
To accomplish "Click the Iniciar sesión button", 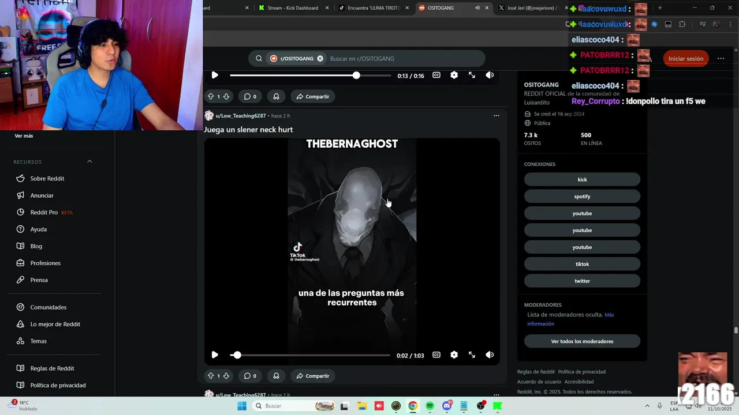I will click(686, 58).
